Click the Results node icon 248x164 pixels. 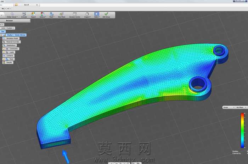coord(4,62)
